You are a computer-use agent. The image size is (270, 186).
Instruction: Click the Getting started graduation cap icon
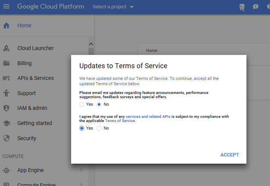6,123
